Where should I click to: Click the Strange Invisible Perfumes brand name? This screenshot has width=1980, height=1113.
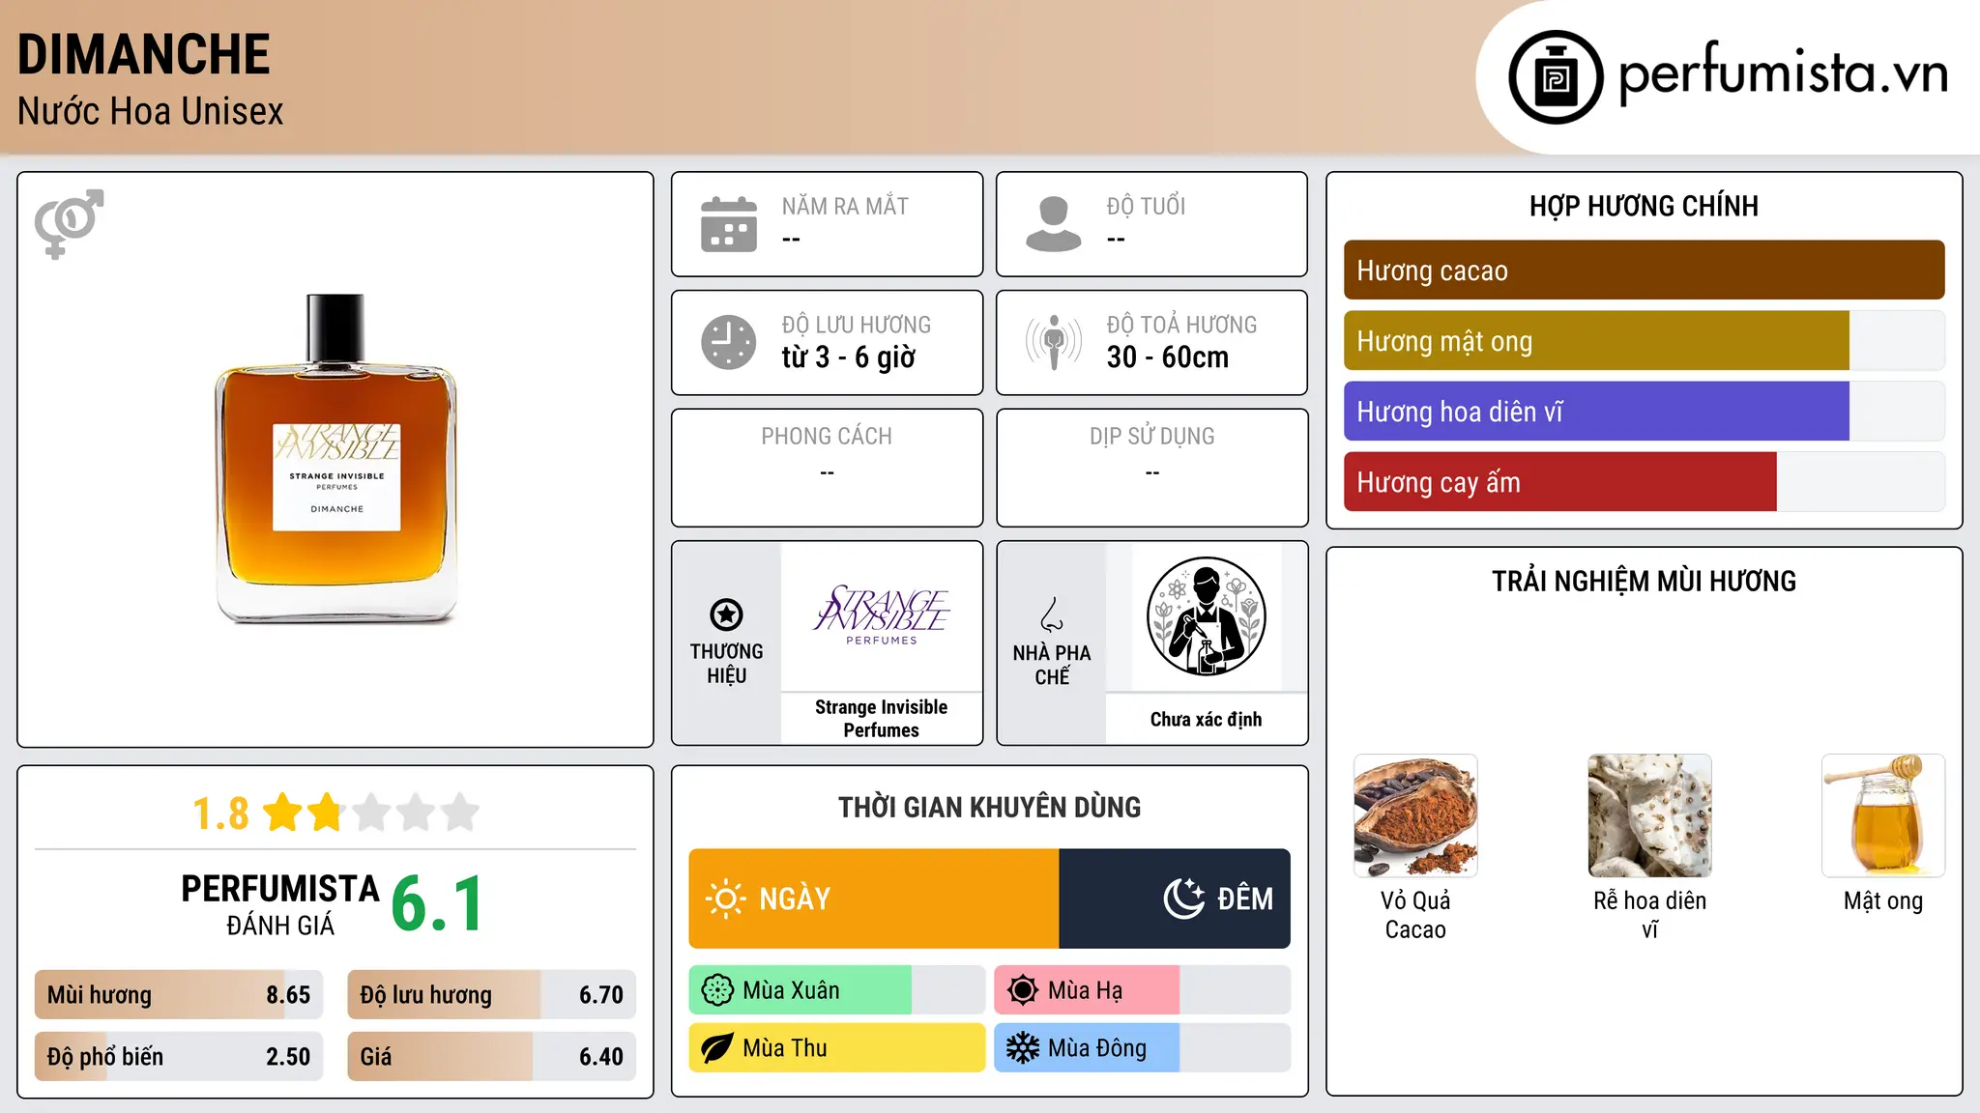(881, 719)
